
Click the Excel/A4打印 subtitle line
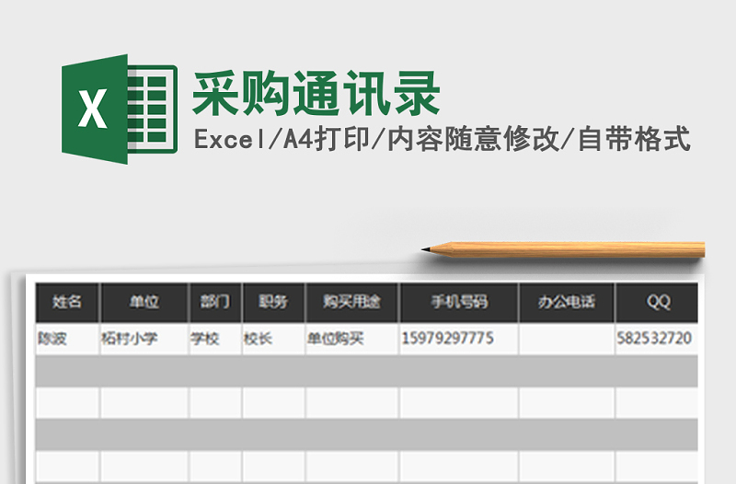(442, 140)
